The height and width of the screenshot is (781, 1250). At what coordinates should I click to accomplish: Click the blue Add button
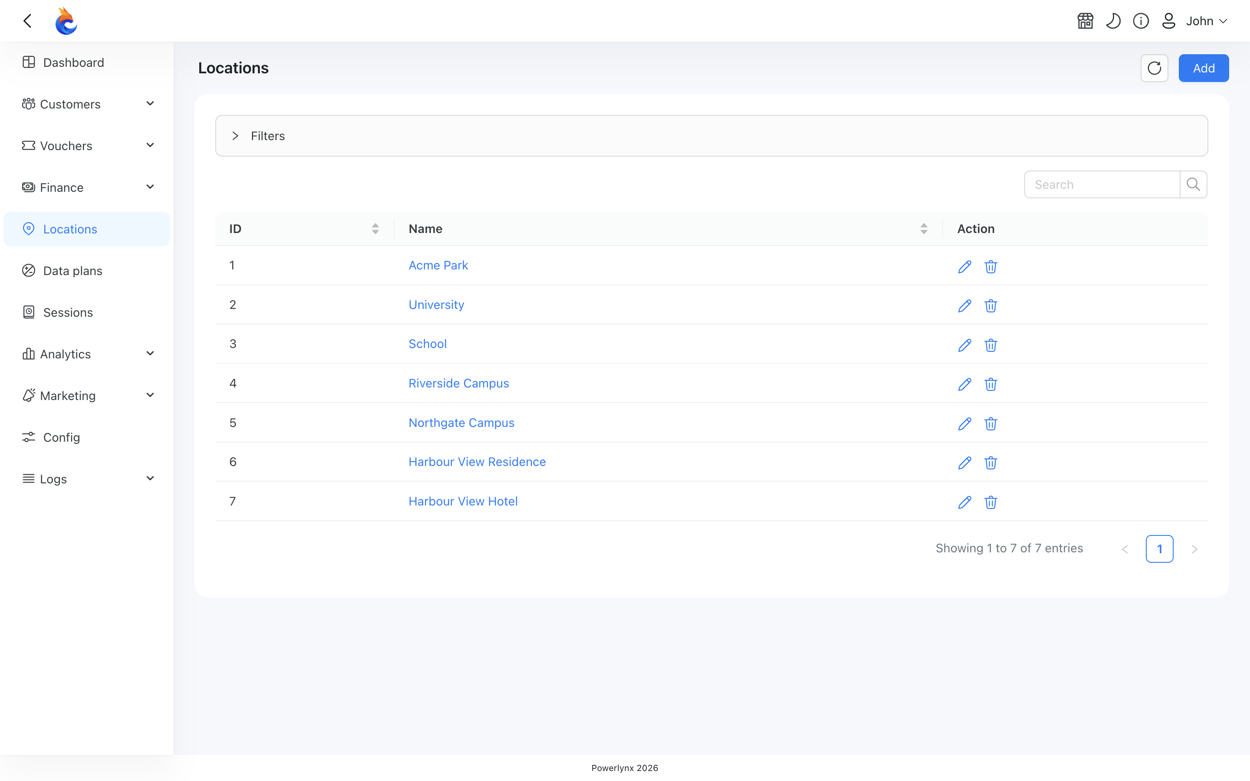click(1204, 68)
